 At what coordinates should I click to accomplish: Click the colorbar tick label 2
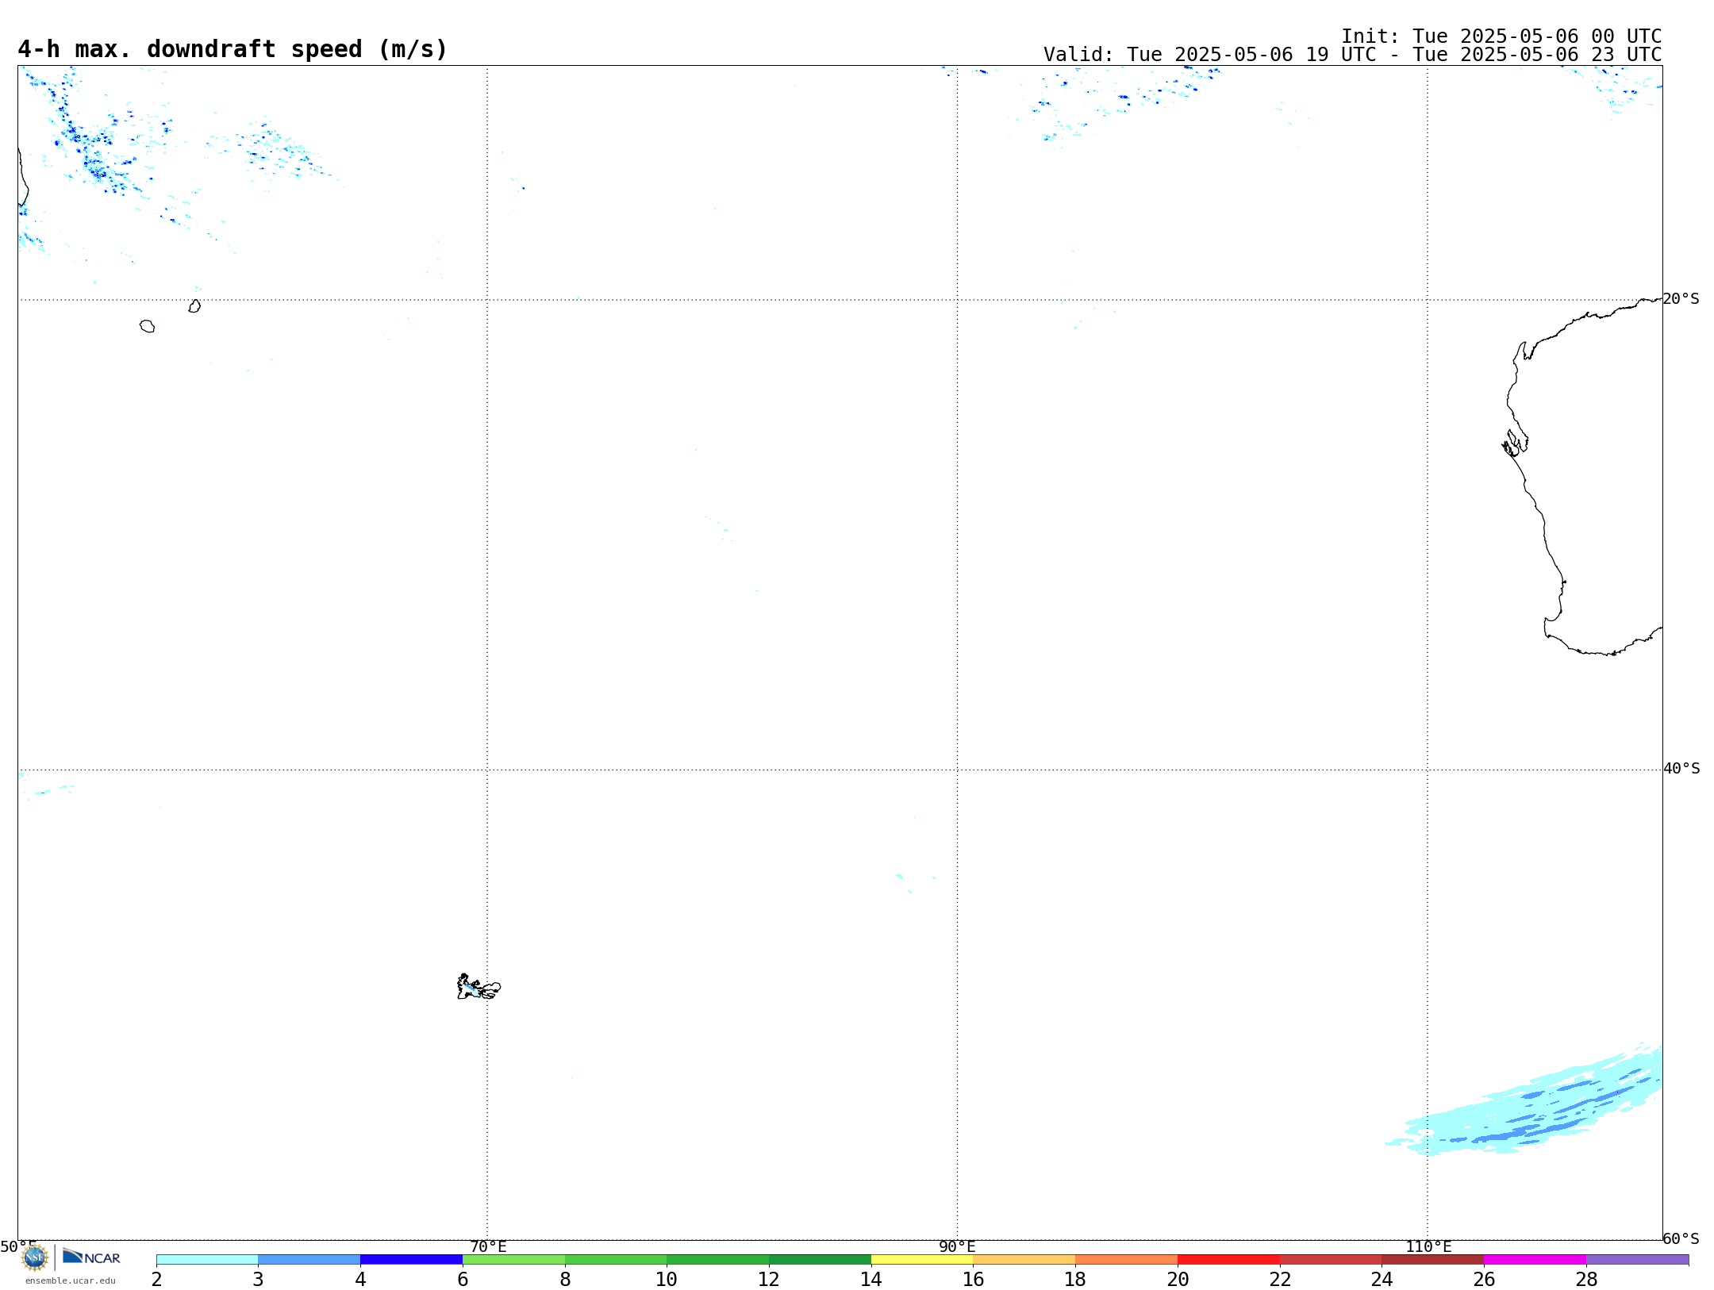click(x=156, y=1279)
